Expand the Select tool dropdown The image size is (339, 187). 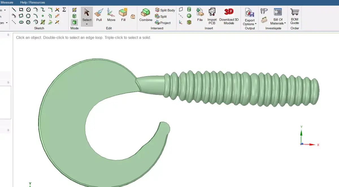coord(87,25)
